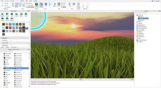
Task: Open the Terrain Editor ribbon button
Action: coord(36,5)
